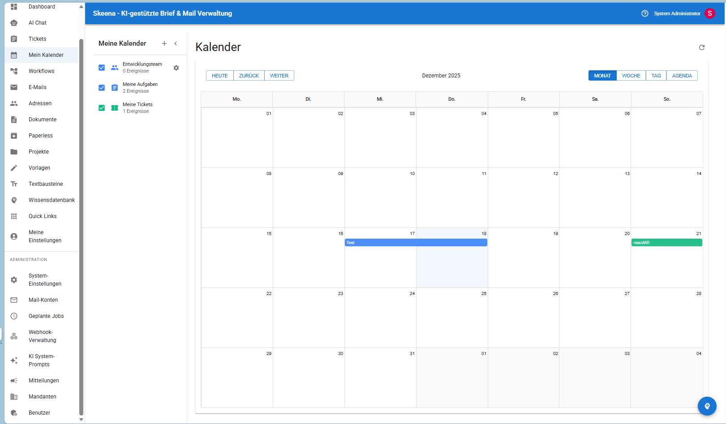Image resolution: width=726 pixels, height=424 pixels.
Task: Disable the Meine Aufgaben calendar
Action: 102,87
